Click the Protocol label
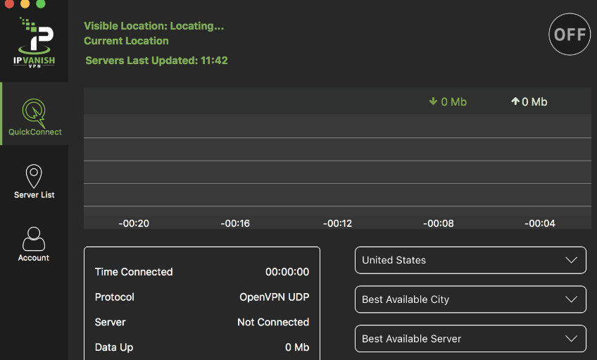This screenshot has width=597, height=360. (114, 297)
